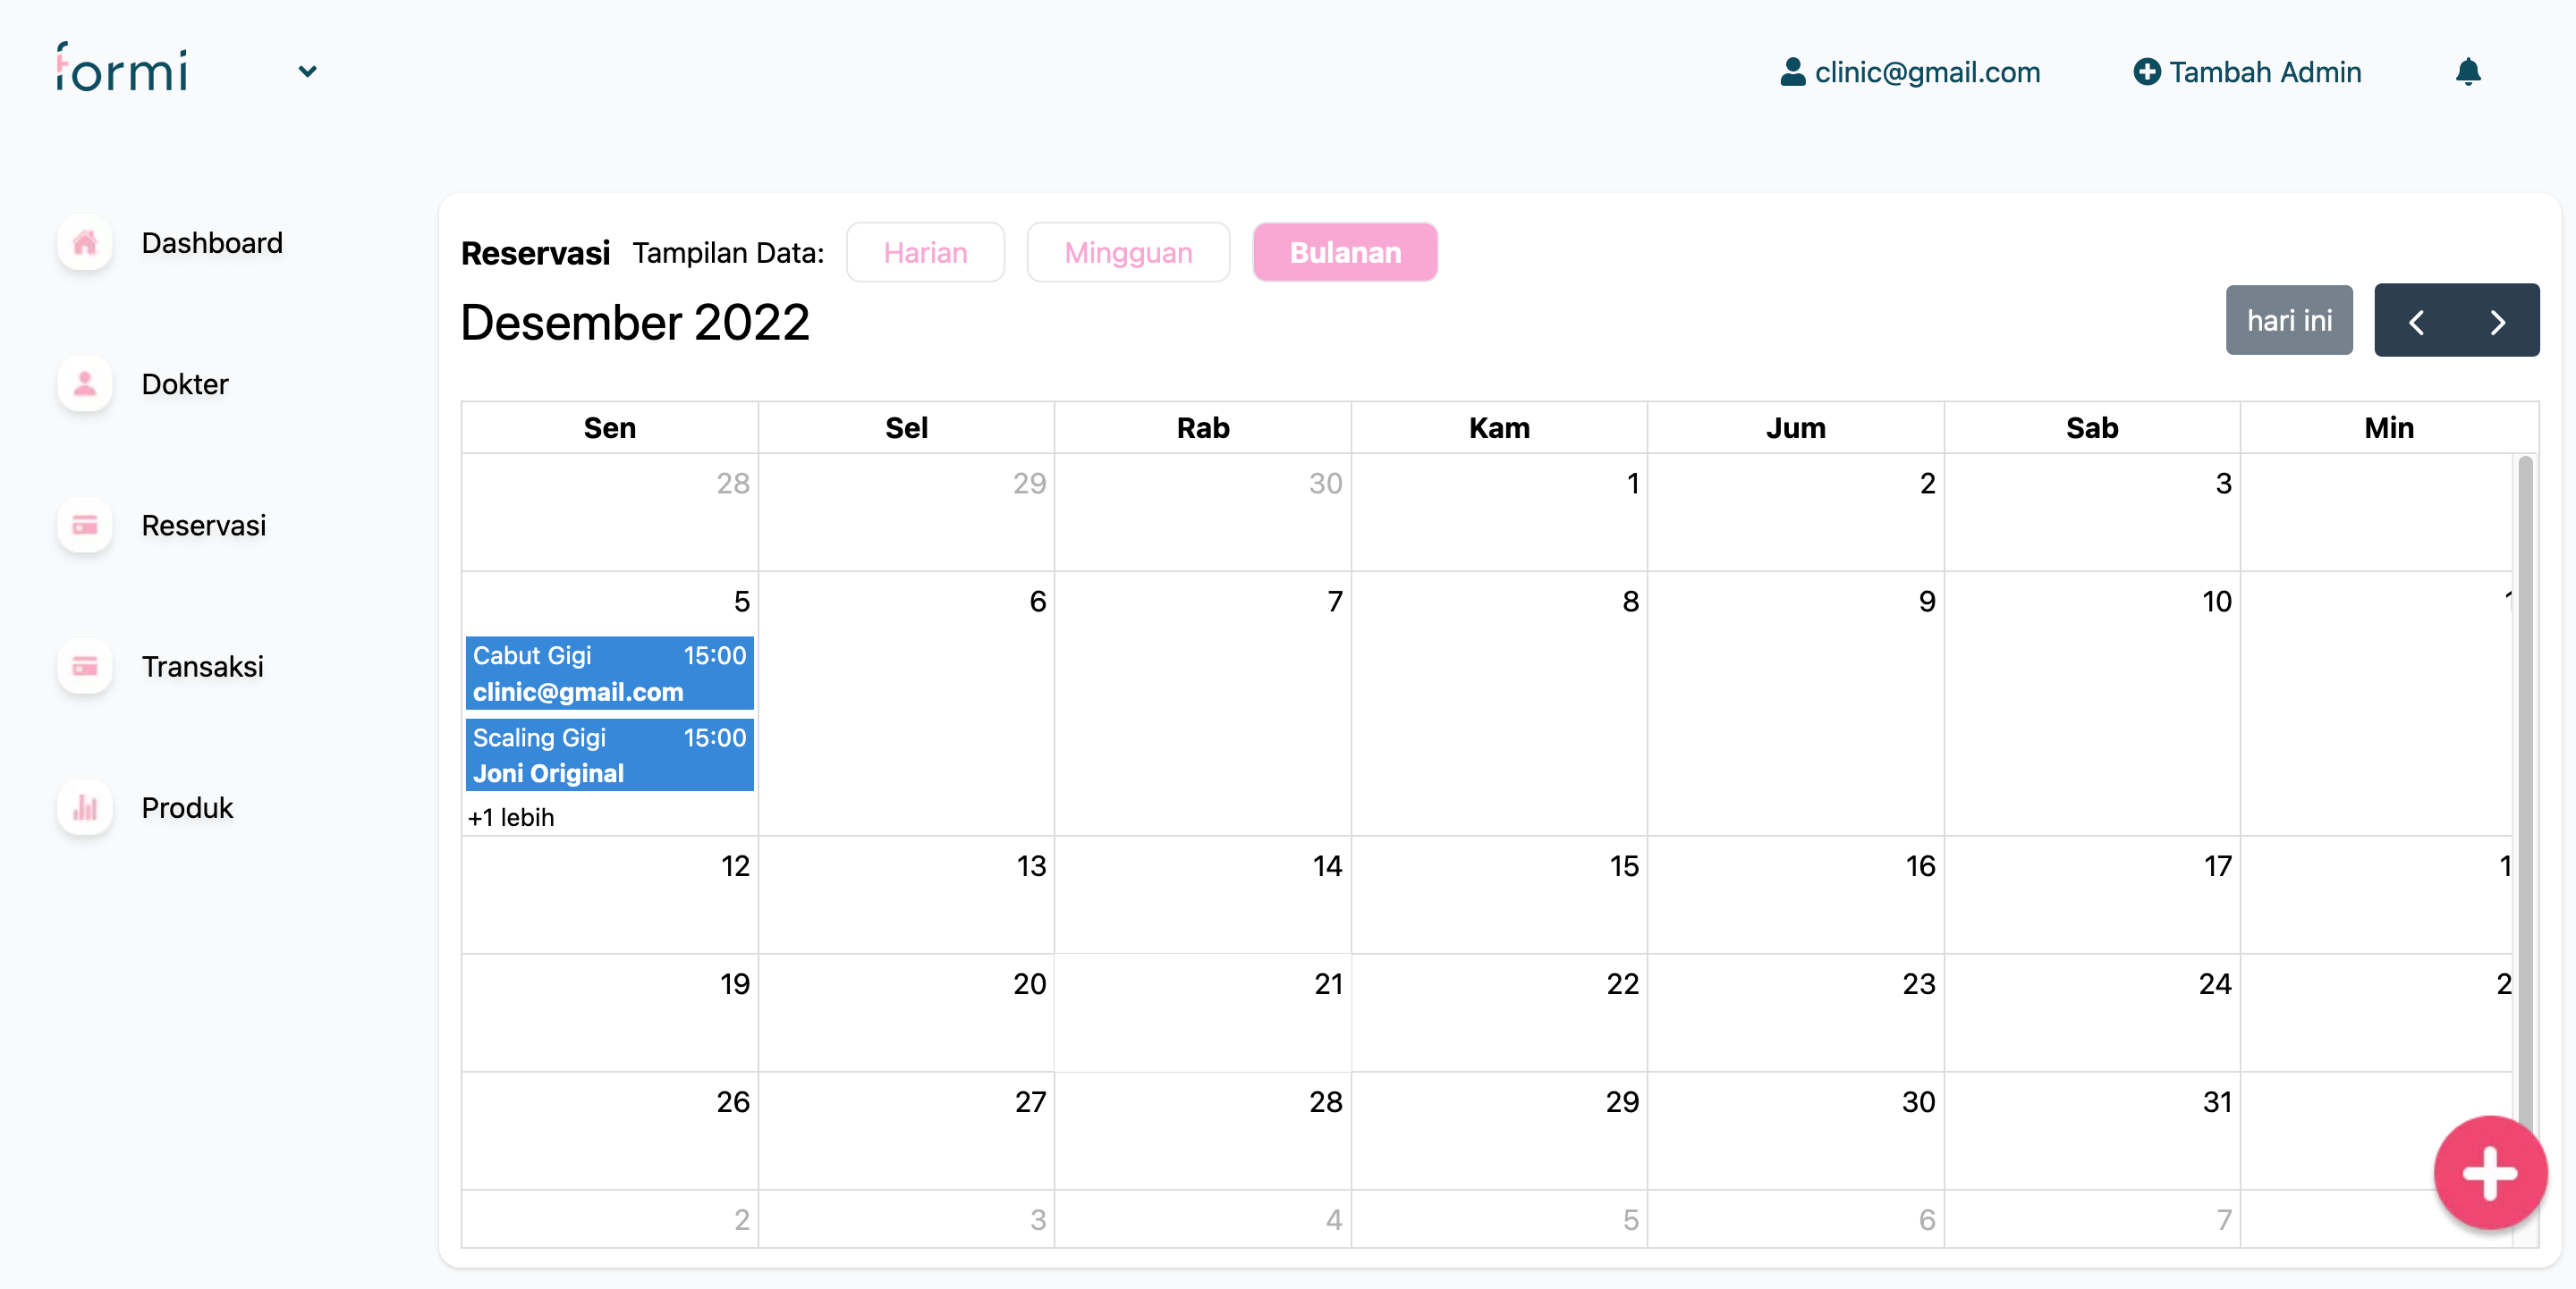Image resolution: width=2576 pixels, height=1289 pixels.
Task: Open Transaksi from sidebar menu
Action: [202, 667]
